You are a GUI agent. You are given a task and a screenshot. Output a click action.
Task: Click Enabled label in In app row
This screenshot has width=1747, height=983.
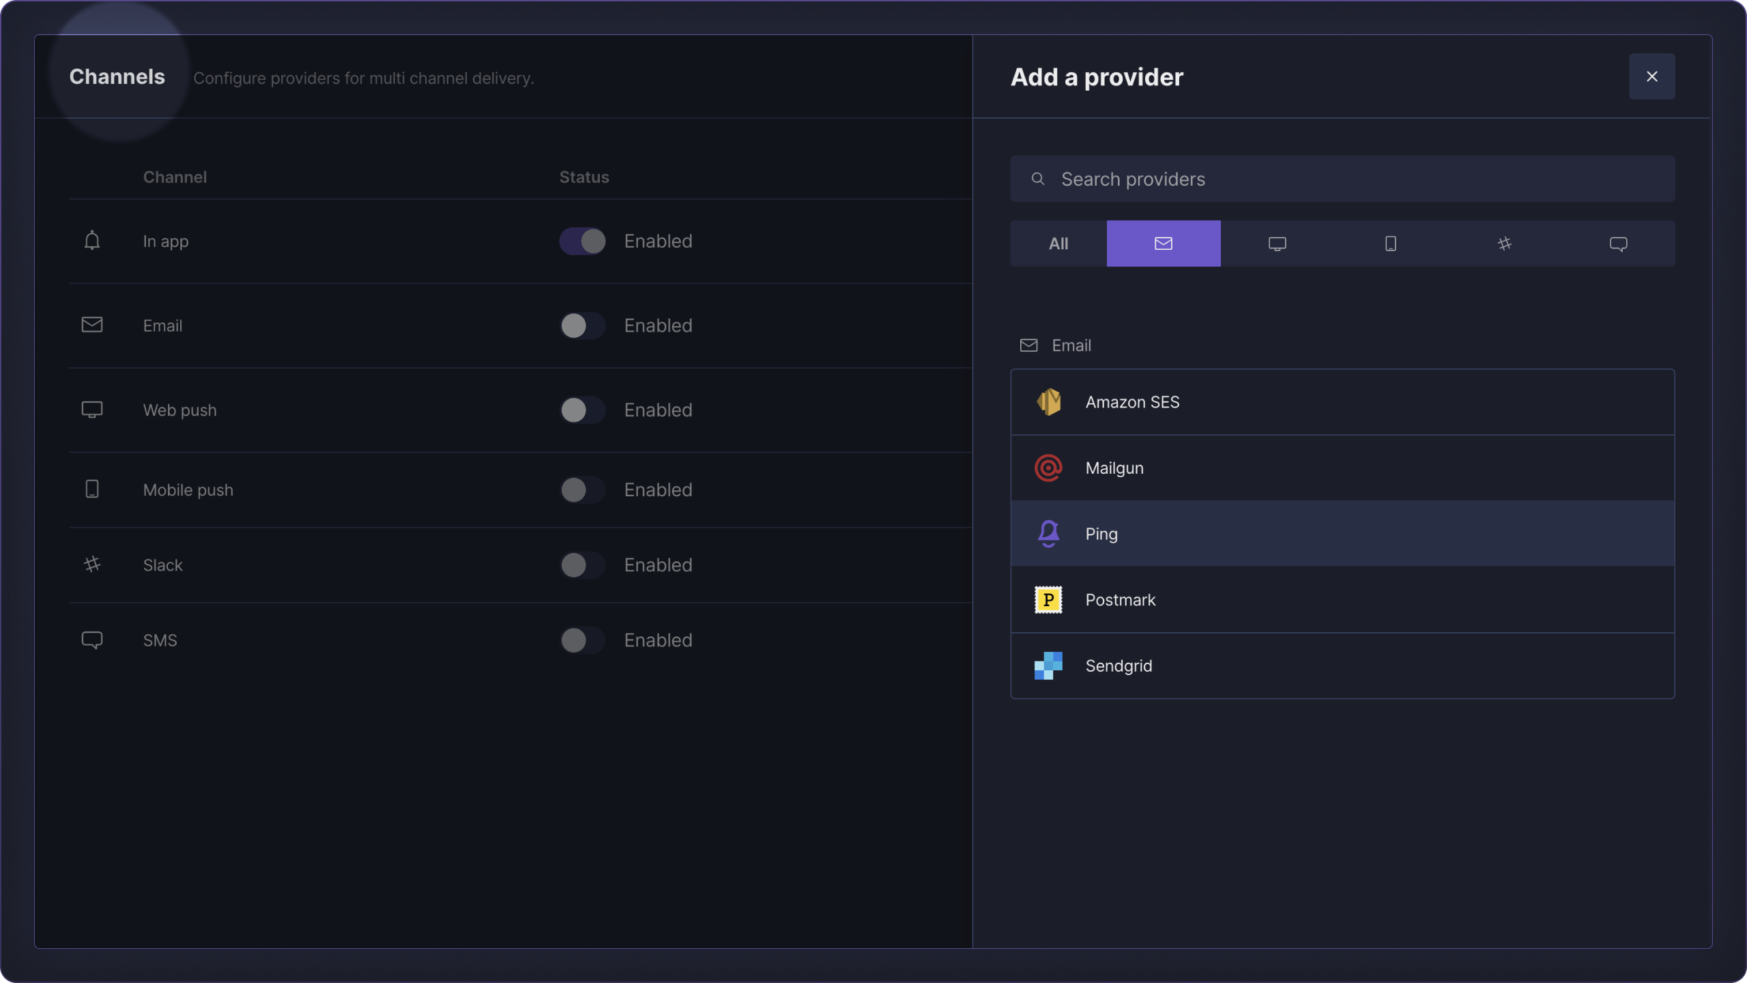point(659,241)
